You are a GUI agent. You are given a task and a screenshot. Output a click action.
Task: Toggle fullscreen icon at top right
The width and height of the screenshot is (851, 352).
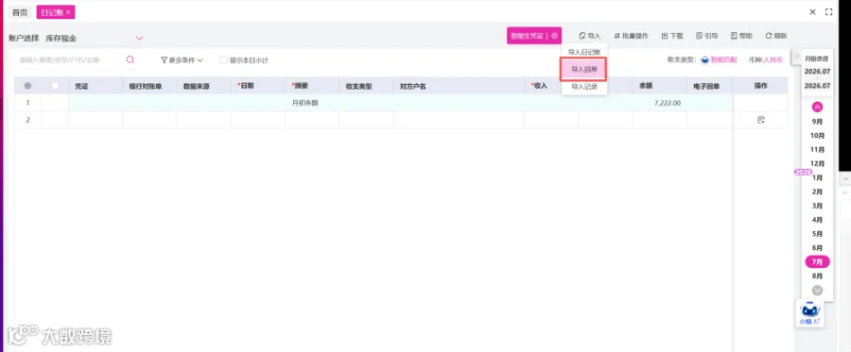(x=828, y=12)
